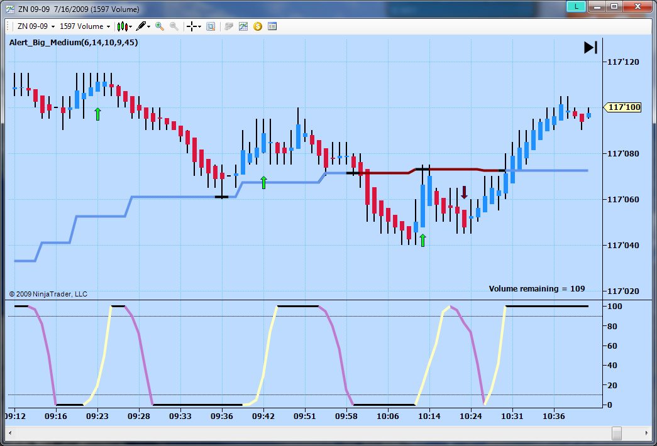Select the crosshair cursor tool
Screen dimensions: 657x446
(192, 26)
